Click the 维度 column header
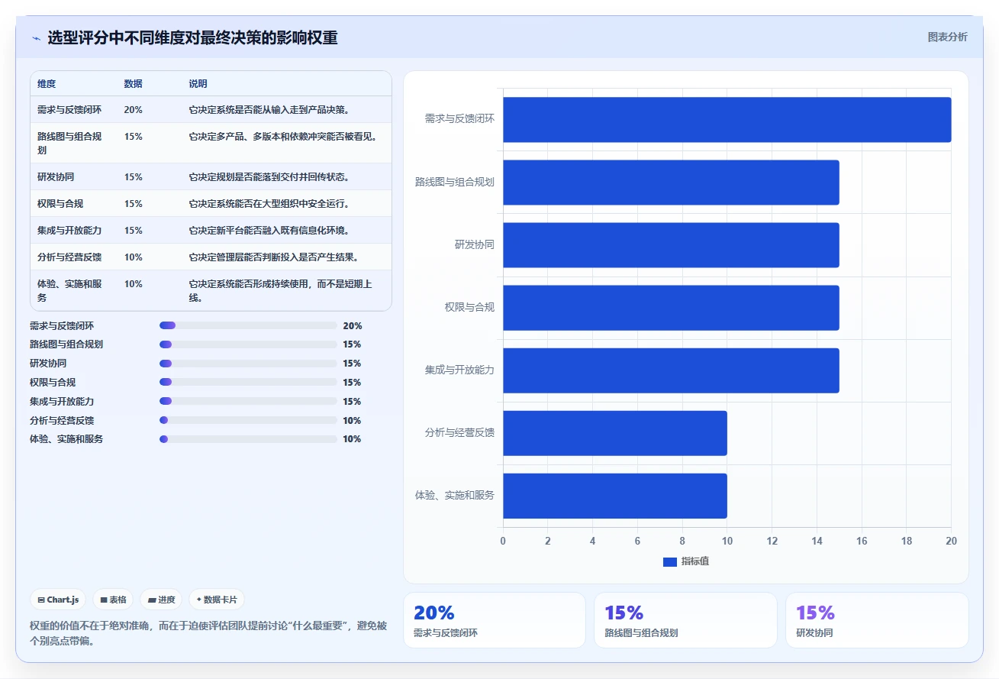This screenshot has width=999, height=679. [x=47, y=84]
